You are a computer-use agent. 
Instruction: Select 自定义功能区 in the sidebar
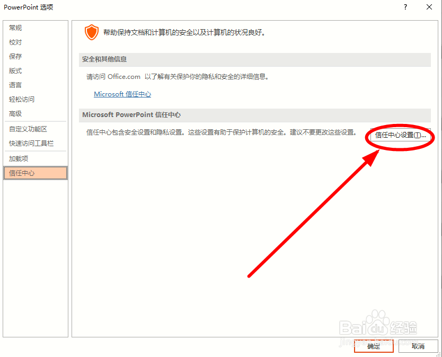(x=35, y=129)
